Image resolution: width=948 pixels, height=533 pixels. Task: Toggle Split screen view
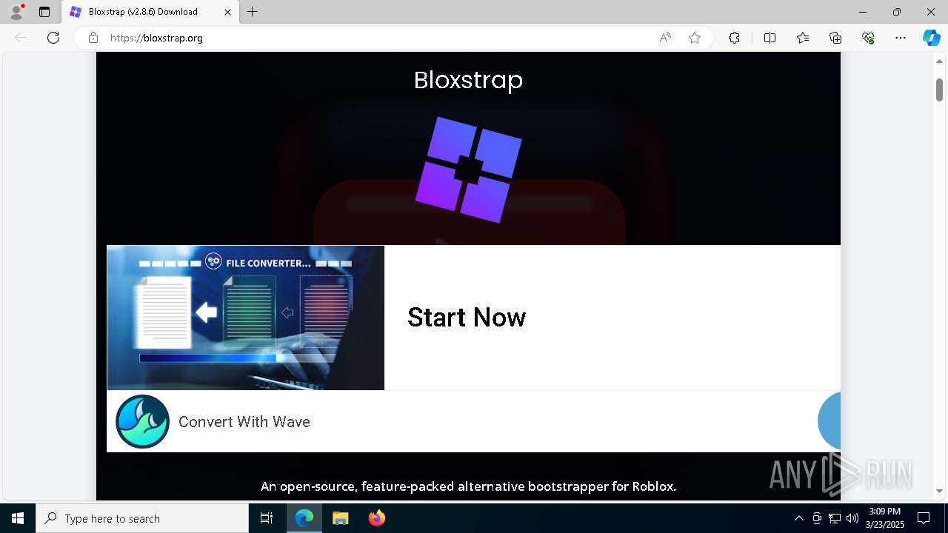click(x=770, y=38)
